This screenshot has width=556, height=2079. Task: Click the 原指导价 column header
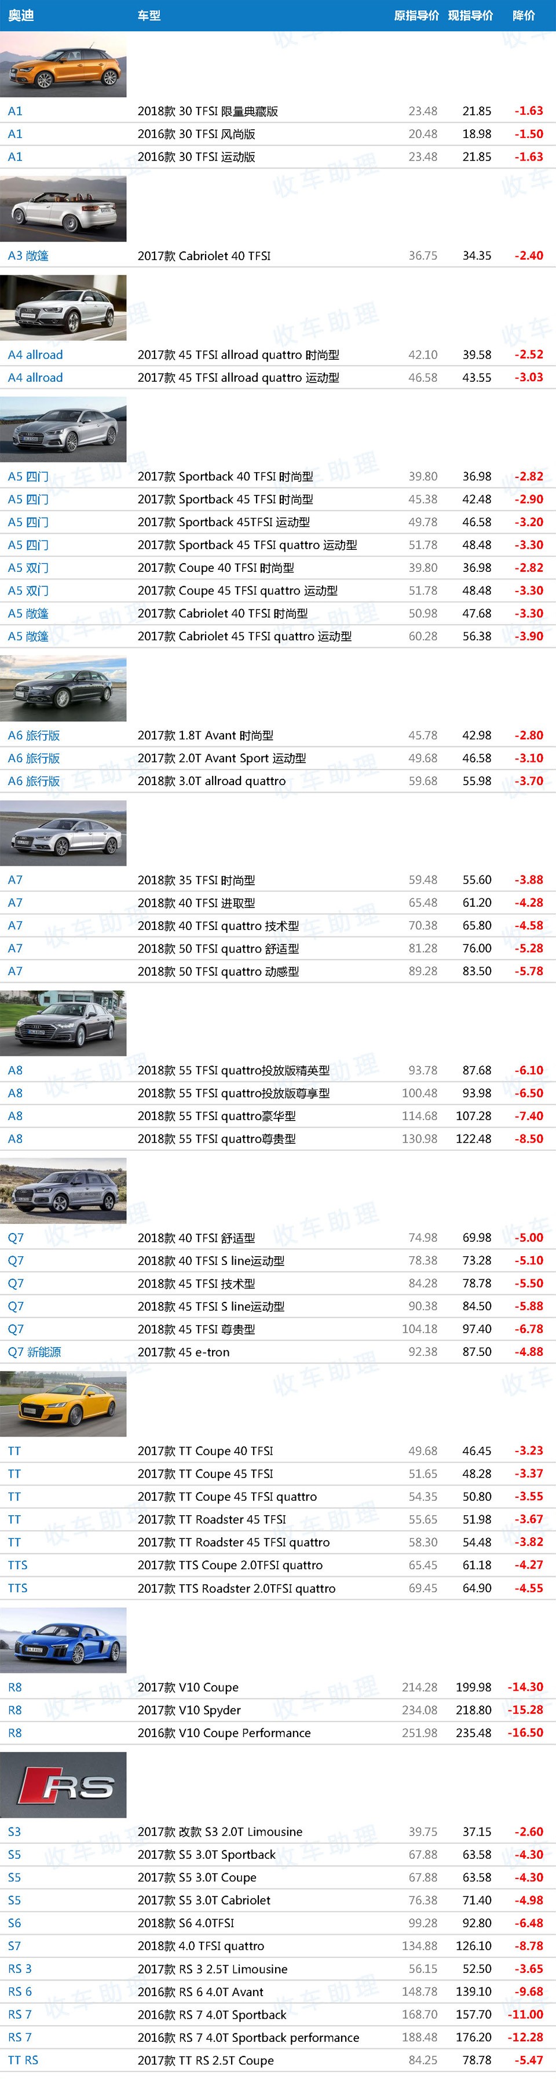click(x=416, y=15)
